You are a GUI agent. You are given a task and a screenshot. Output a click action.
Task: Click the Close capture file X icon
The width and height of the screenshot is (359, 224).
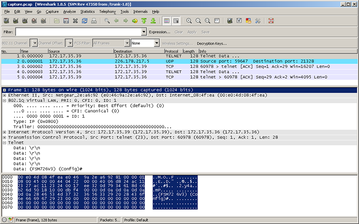[x=75, y=21]
